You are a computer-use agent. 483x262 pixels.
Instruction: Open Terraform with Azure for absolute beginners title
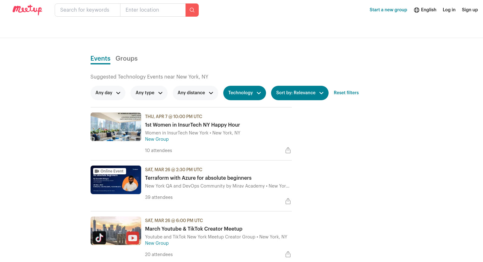tap(198, 178)
